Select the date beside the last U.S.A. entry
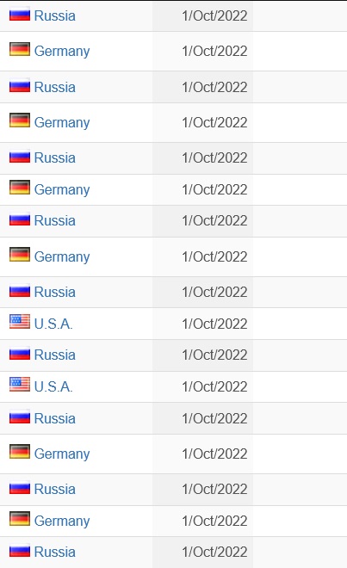This screenshot has width=347, height=568. pos(214,386)
